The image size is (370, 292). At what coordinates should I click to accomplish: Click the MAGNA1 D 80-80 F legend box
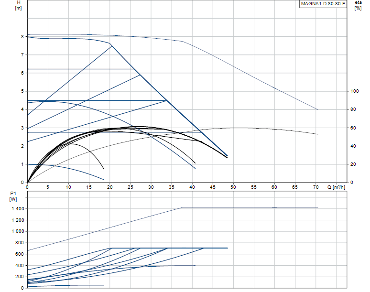tap(323, 4)
